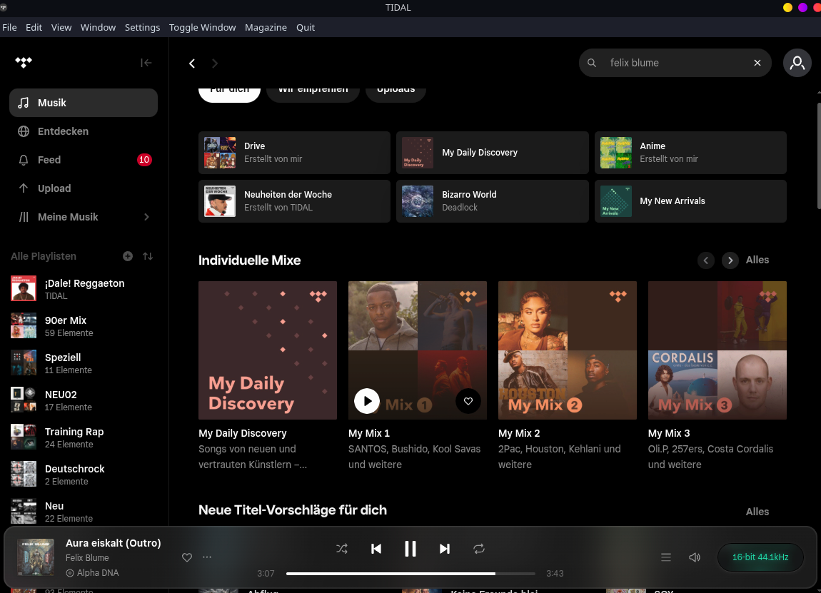821x593 pixels.
Task: Click My Mix 1 title text
Action: 368,433
